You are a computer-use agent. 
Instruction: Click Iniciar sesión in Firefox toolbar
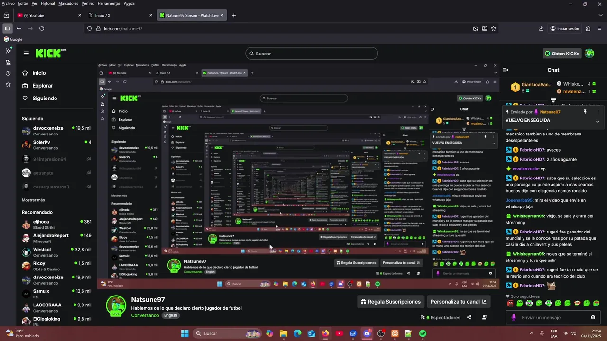pos(565,28)
